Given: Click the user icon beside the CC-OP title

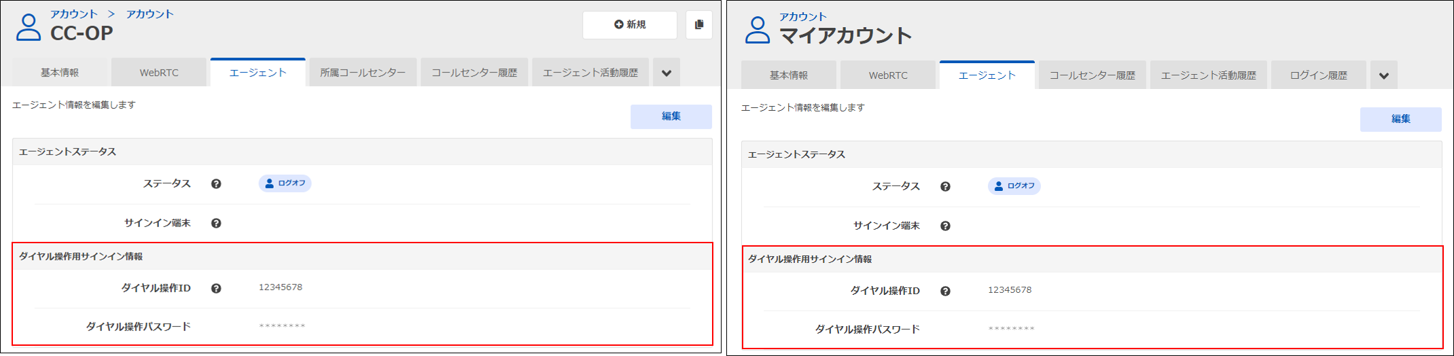Looking at the screenshot, I should coord(29,28).
